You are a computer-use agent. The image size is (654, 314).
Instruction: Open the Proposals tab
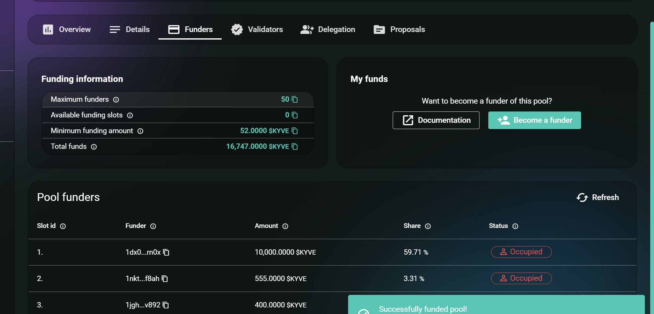399,30
